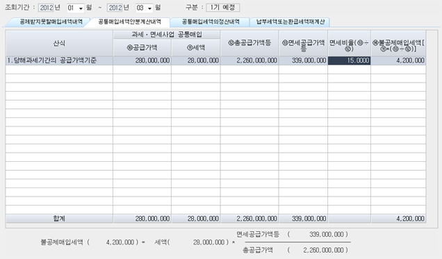This screenshot has height=259, width=442.
Task: Click 불공제매입세액 formula value 4,200,000
Action: pos(120,242)
